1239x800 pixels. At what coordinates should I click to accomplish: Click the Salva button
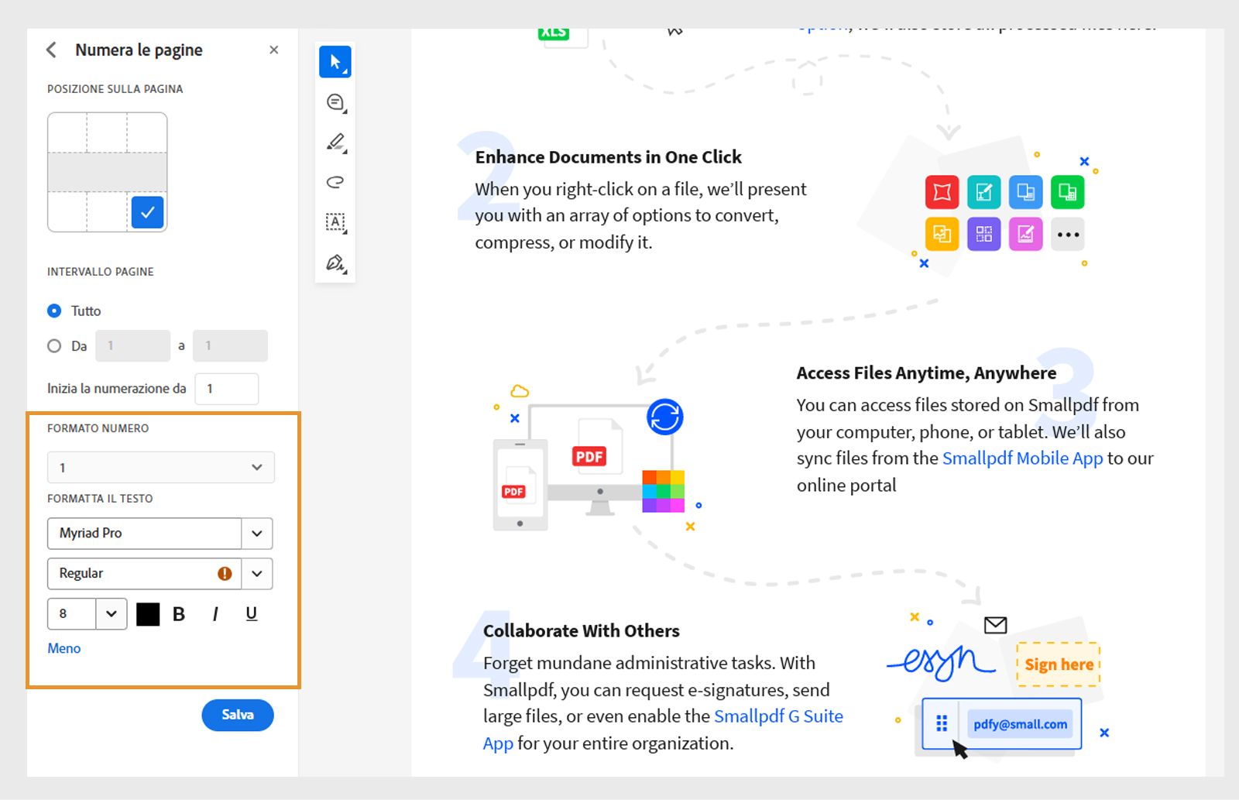tap(238, 715)
